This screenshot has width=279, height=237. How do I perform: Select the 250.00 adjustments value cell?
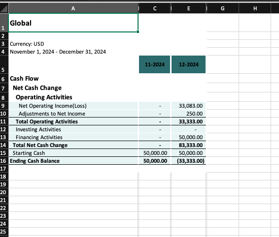pos(188,114)
